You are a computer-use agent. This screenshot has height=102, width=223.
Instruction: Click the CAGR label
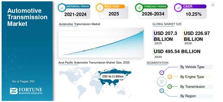pos(188,6)
